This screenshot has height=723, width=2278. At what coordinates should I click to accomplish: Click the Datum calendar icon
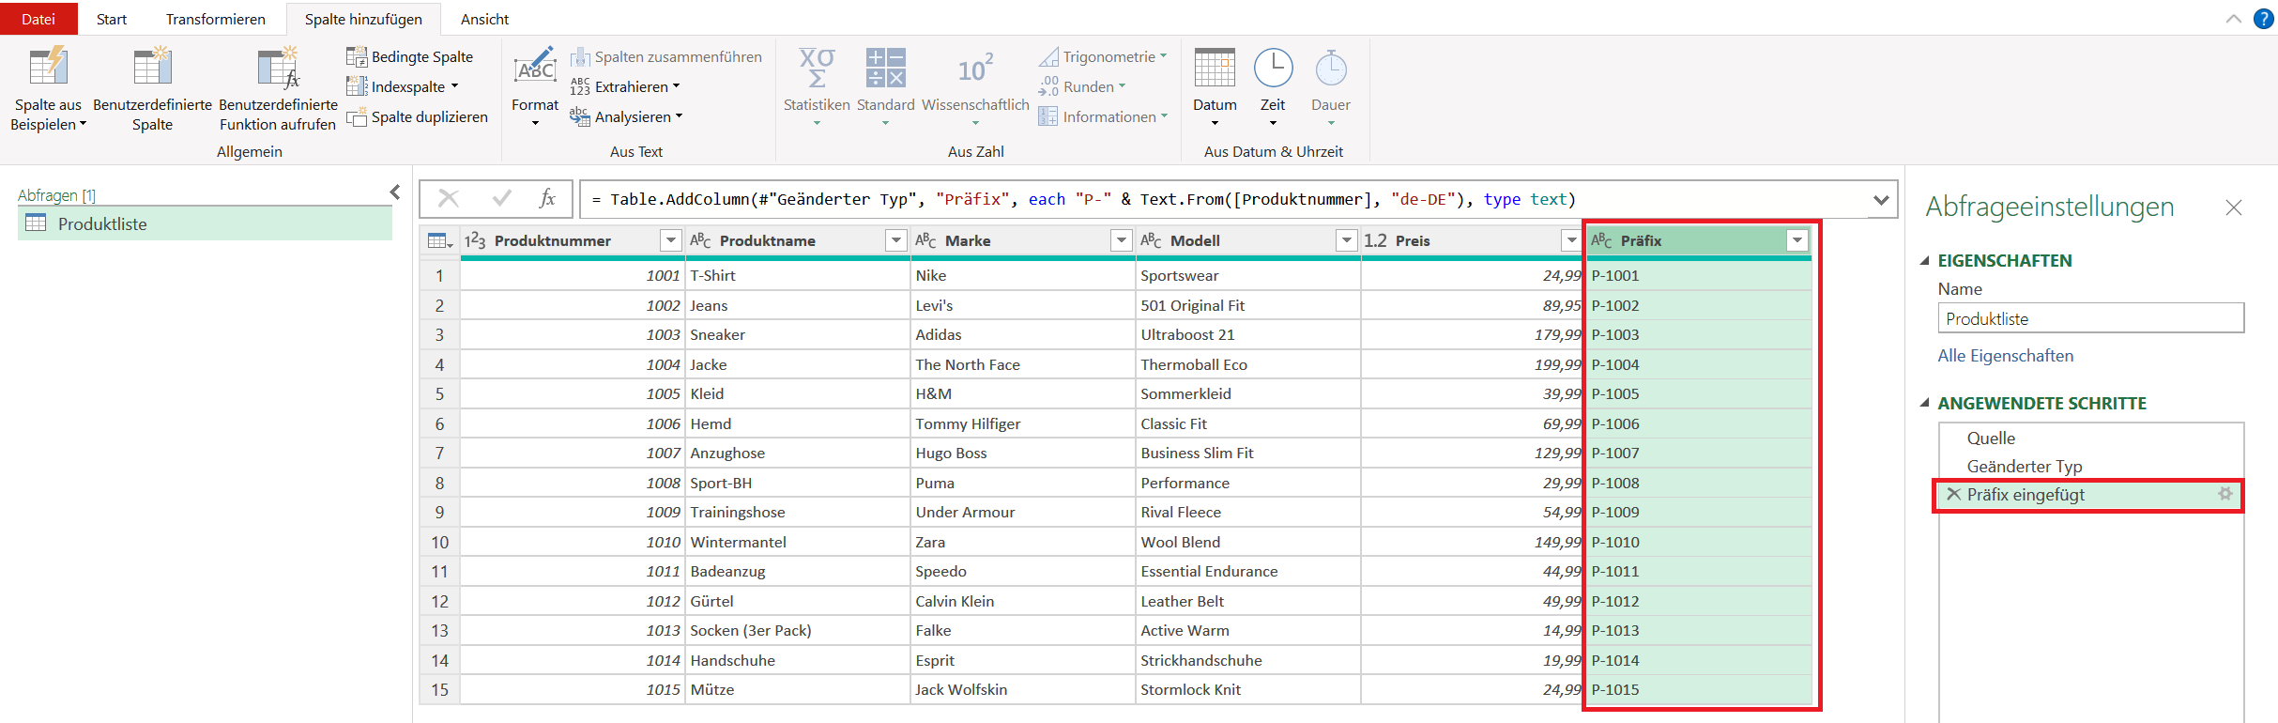click(x=1215, y=68)
